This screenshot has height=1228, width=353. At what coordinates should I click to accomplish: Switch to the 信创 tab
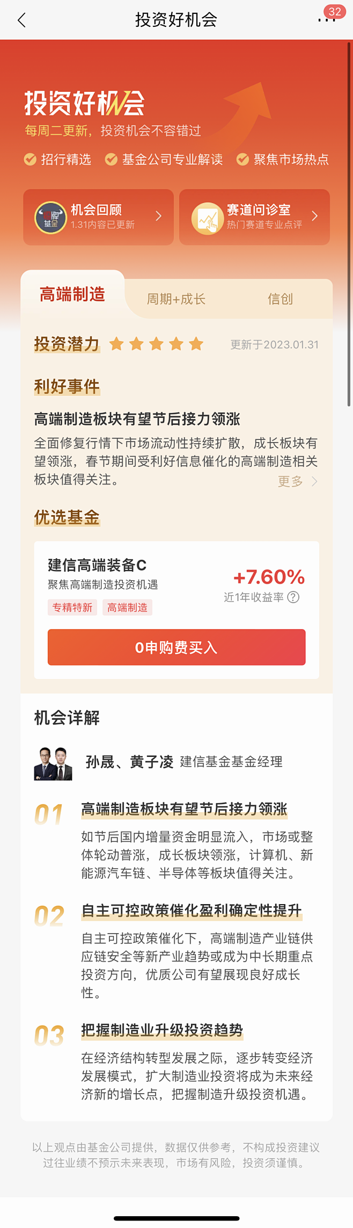(280, 299)
